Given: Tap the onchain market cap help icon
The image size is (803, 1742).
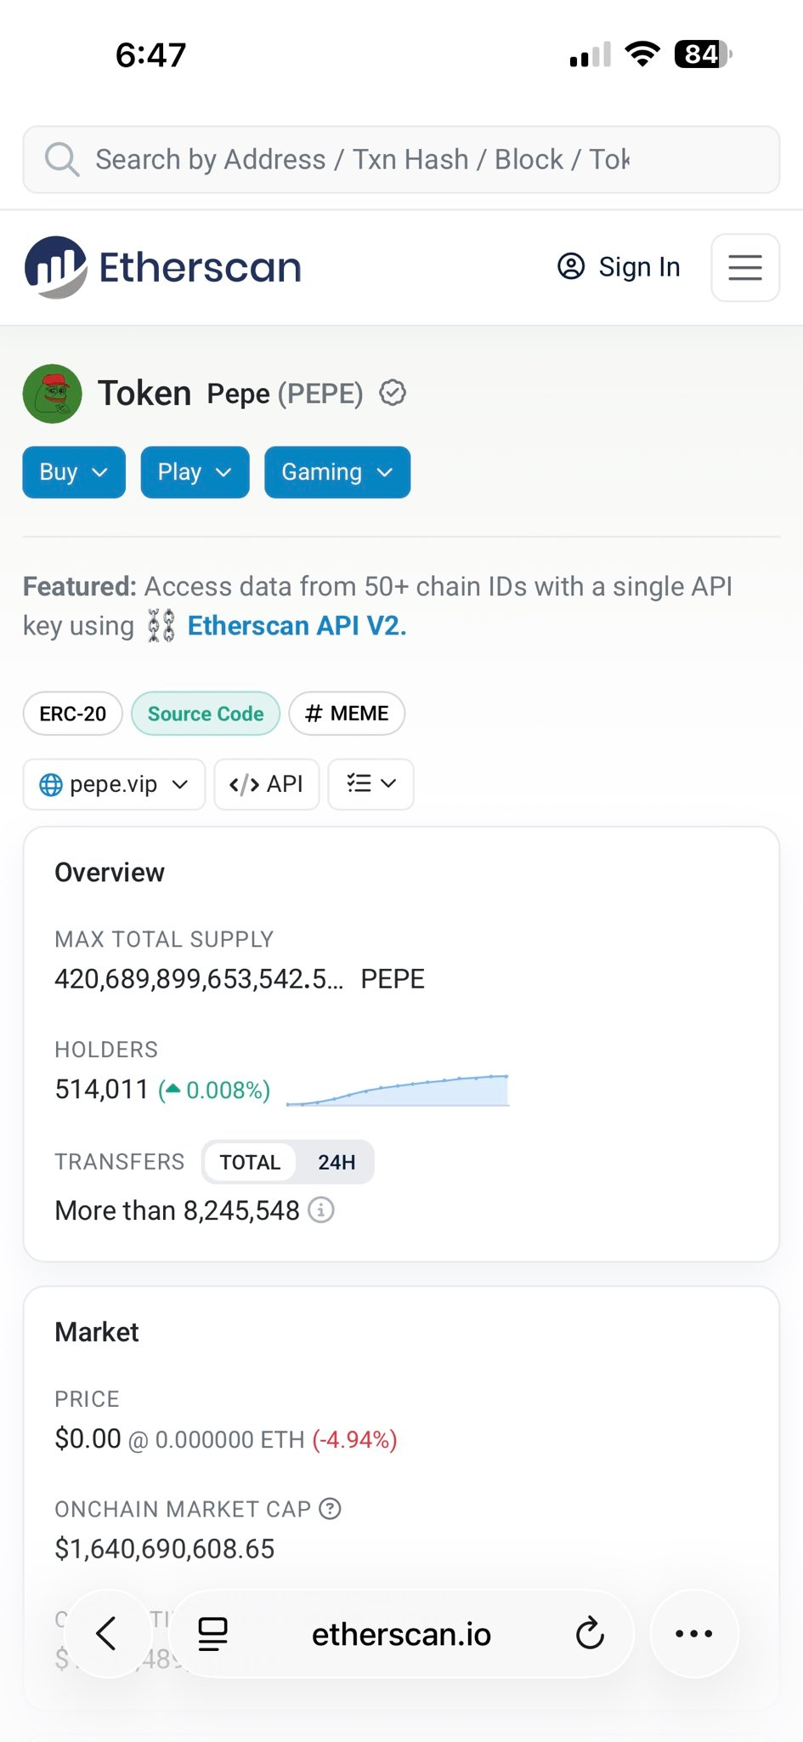Looking at the screenshot, I should pyautogui.click(x=330, y=1508).
